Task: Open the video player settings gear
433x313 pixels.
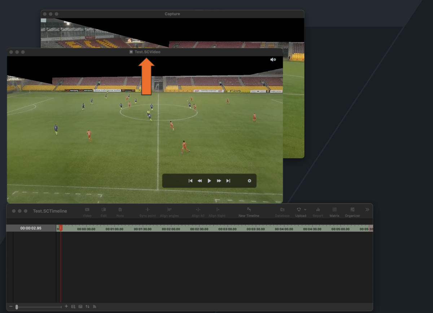Action: click(x=249, y=181)
